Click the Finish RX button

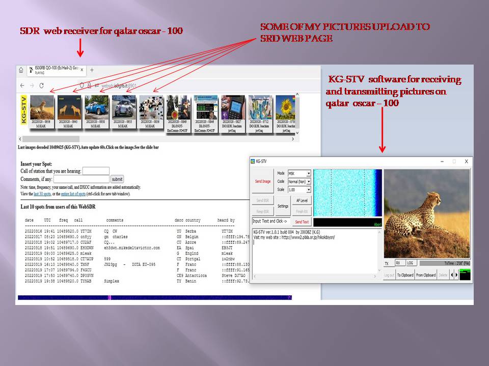click(302, 211)
